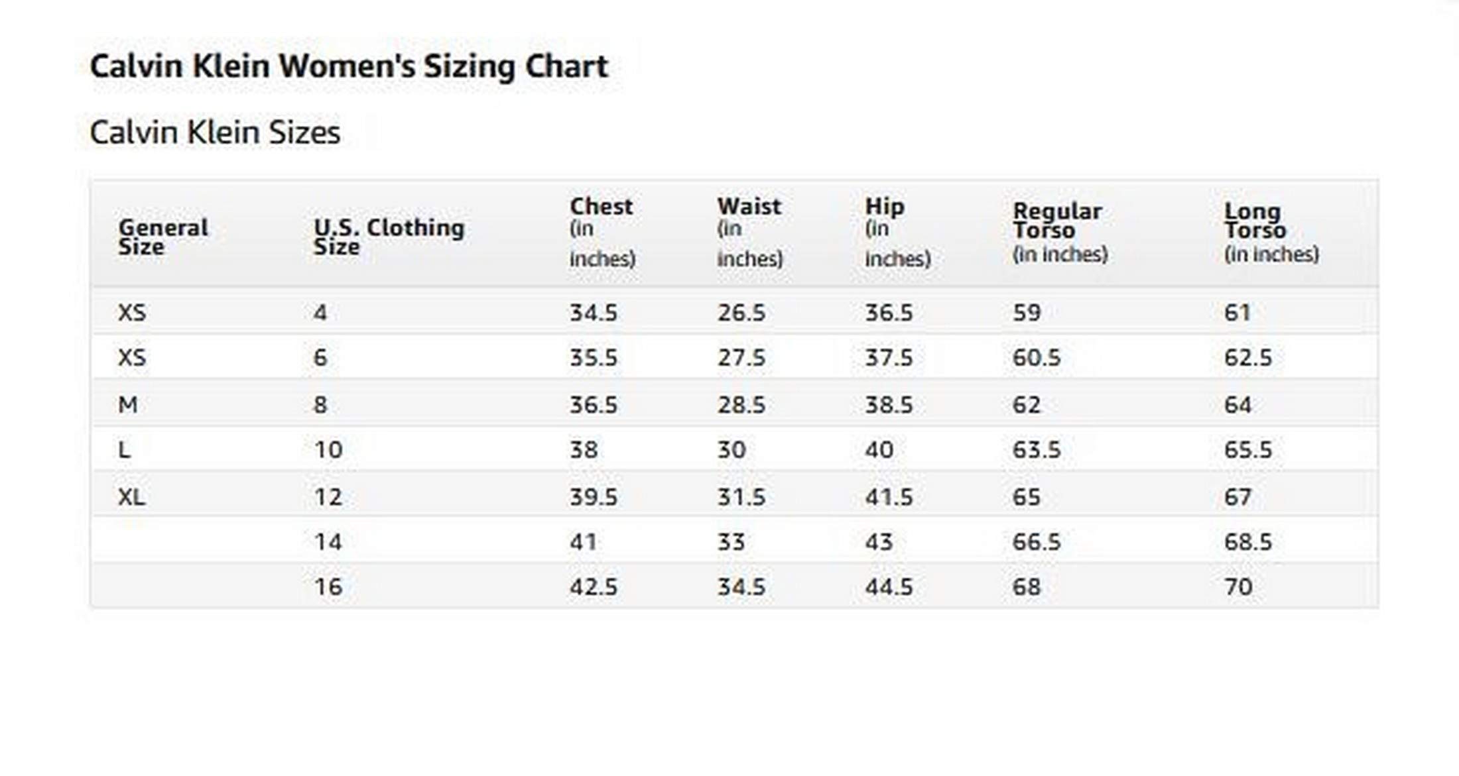The width and height of the screenshot is (1459, 776).
Task: Click the waist value 28.5
Action: click(741, 404)
